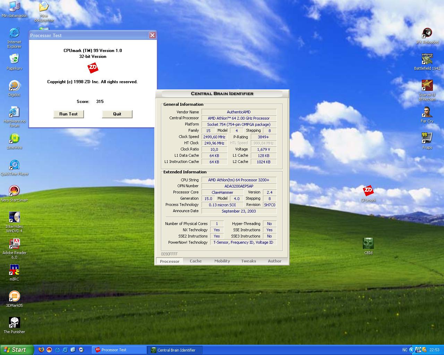Click the Run Test button
Image resolution: width=444 pixels, height=355 pixels.
click(68, 114)
